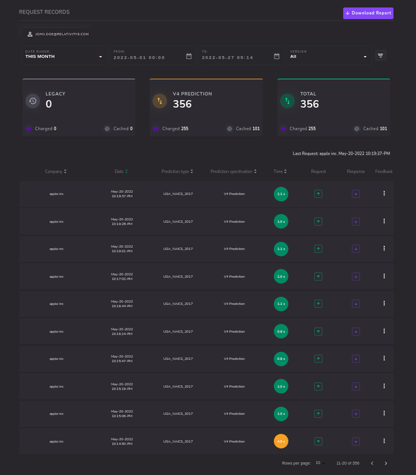View request for the 10:15:19-PM record

click(x=318, y=386)
